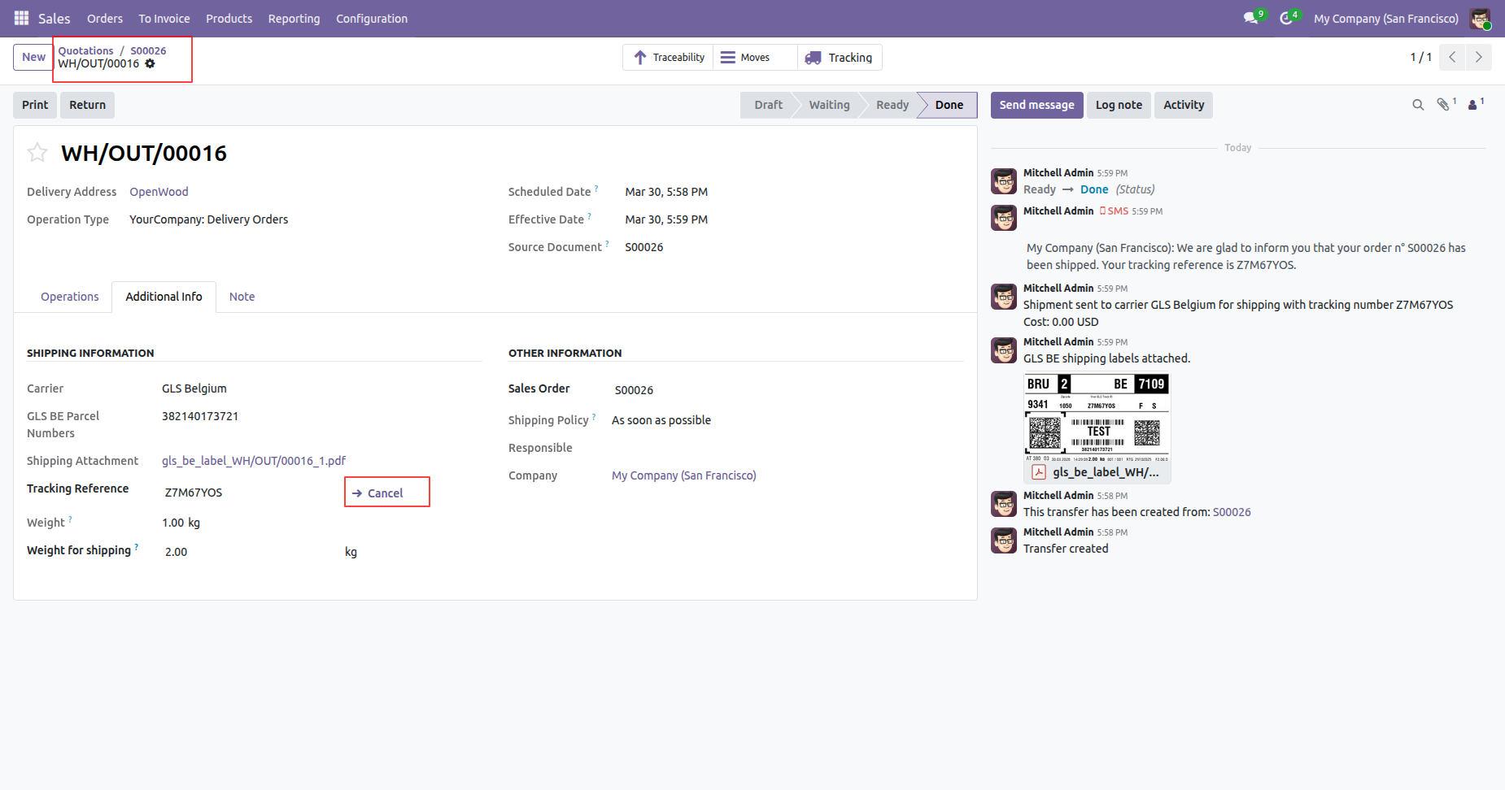Show followers using the person icon

point(1472,105)
